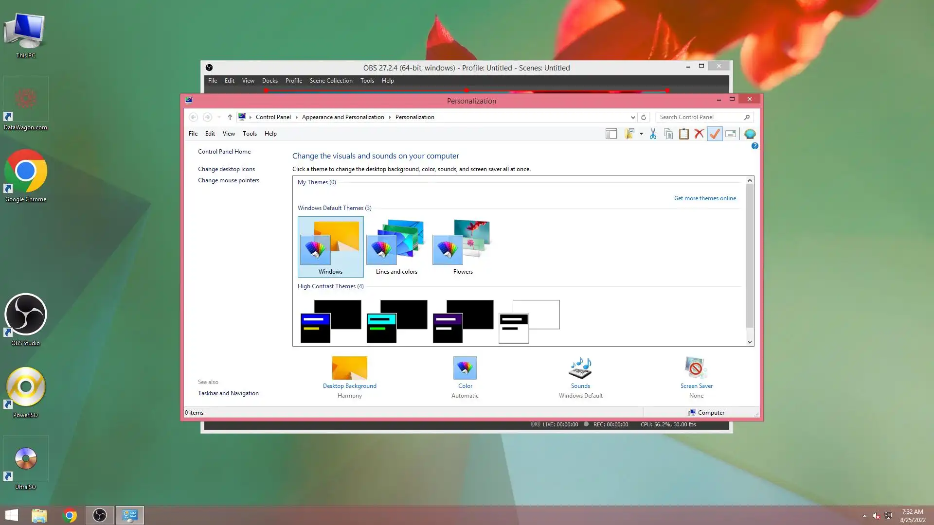Screen dimensions: 934x525
Task: Open folder options dropdown arrow
Action: pos(641,134)
